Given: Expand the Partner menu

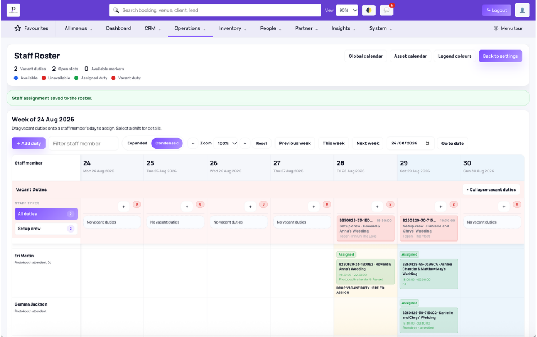Looking at the screenshot, I should pos(306,29).
